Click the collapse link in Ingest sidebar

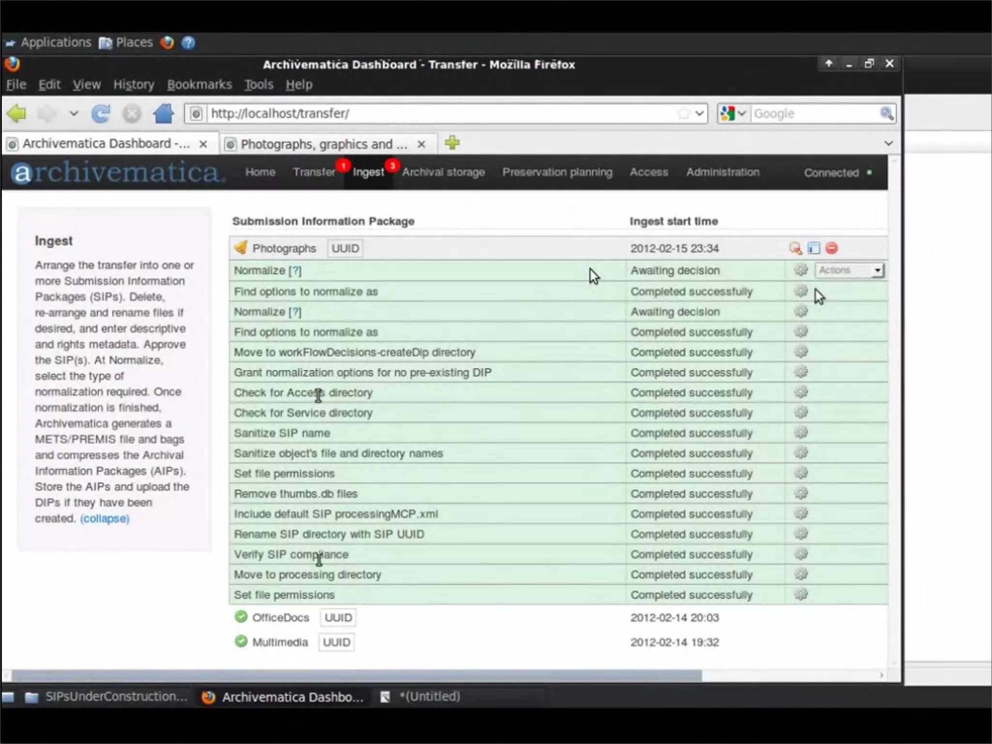[105, 519]
